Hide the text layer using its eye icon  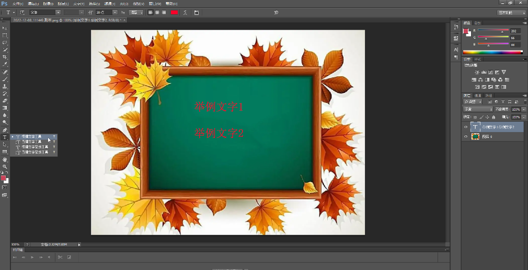[x=466, y=127]
